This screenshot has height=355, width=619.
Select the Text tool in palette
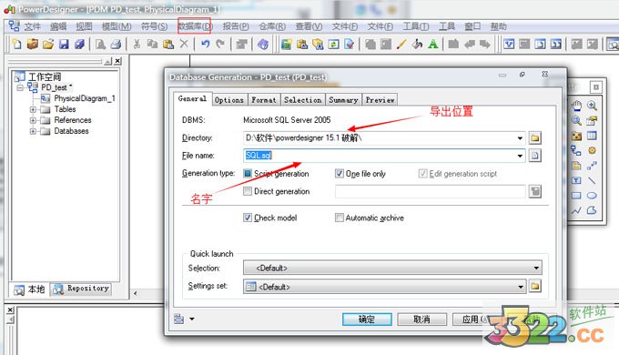(x=576, y=180)
